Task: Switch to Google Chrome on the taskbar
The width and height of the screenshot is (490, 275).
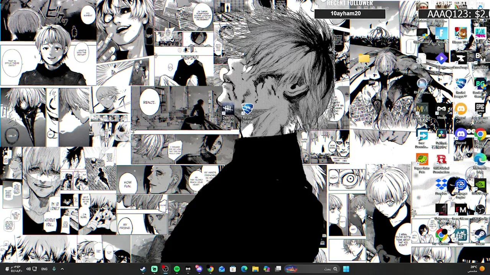Action: pyautogui.click(x=210, y=269)
